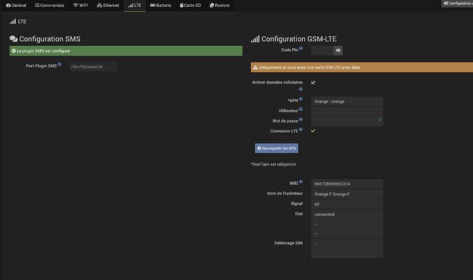Click the '*Seul l'apn est obligatoire' note
Viewport: 473px width, 280px height.
(274, 164)
